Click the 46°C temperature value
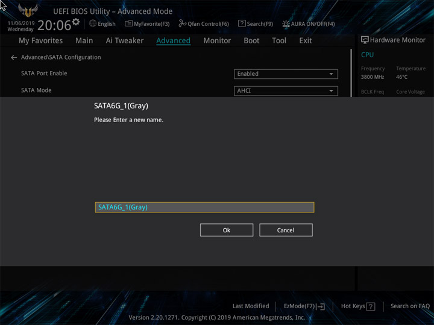 tap(401, 77)
